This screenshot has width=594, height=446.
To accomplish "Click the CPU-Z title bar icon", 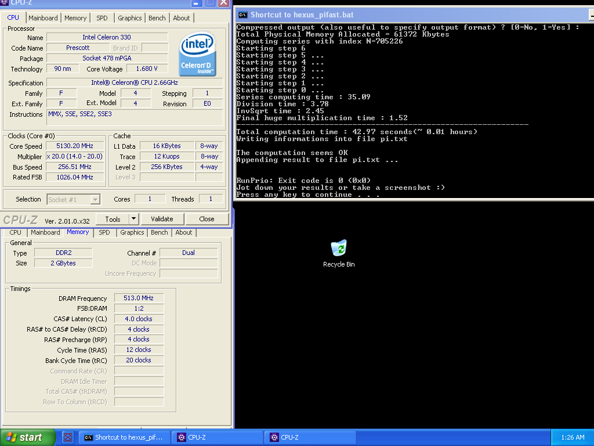I will pyautogui.click(x=4, y=2).
